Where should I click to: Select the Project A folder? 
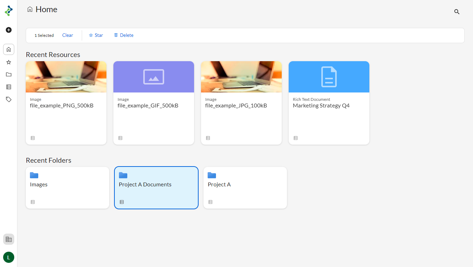tap(245, 188)
